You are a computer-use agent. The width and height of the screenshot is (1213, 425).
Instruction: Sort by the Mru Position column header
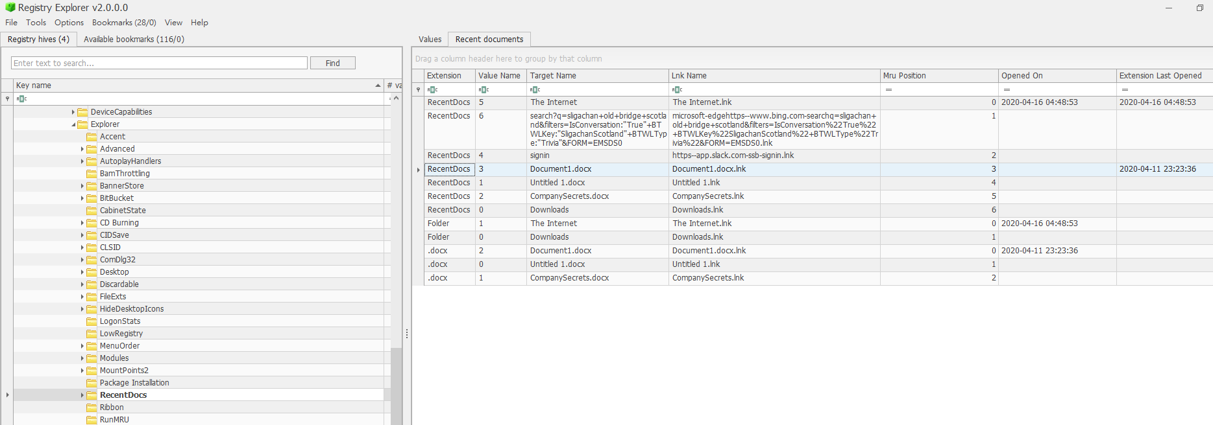click(x=939, y=76)
